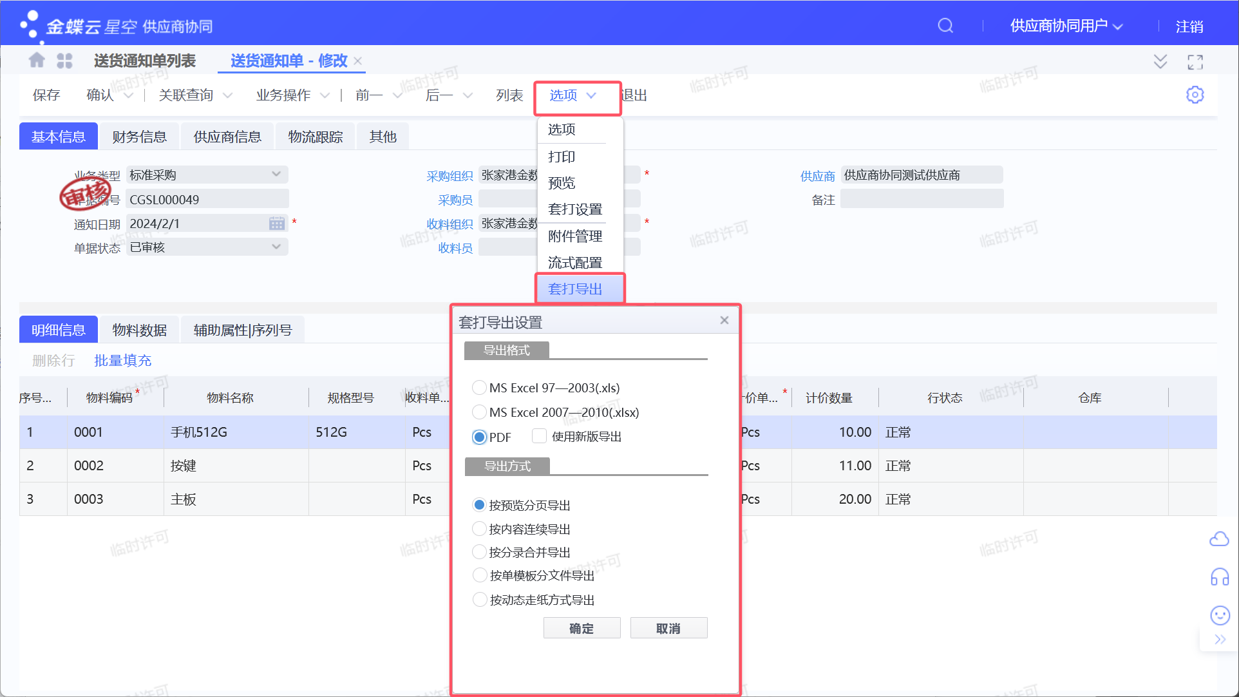1239x697 pixels.
Task: Open the 业务类型 标准采购 combo box
Action: click(x=207, y=175)
